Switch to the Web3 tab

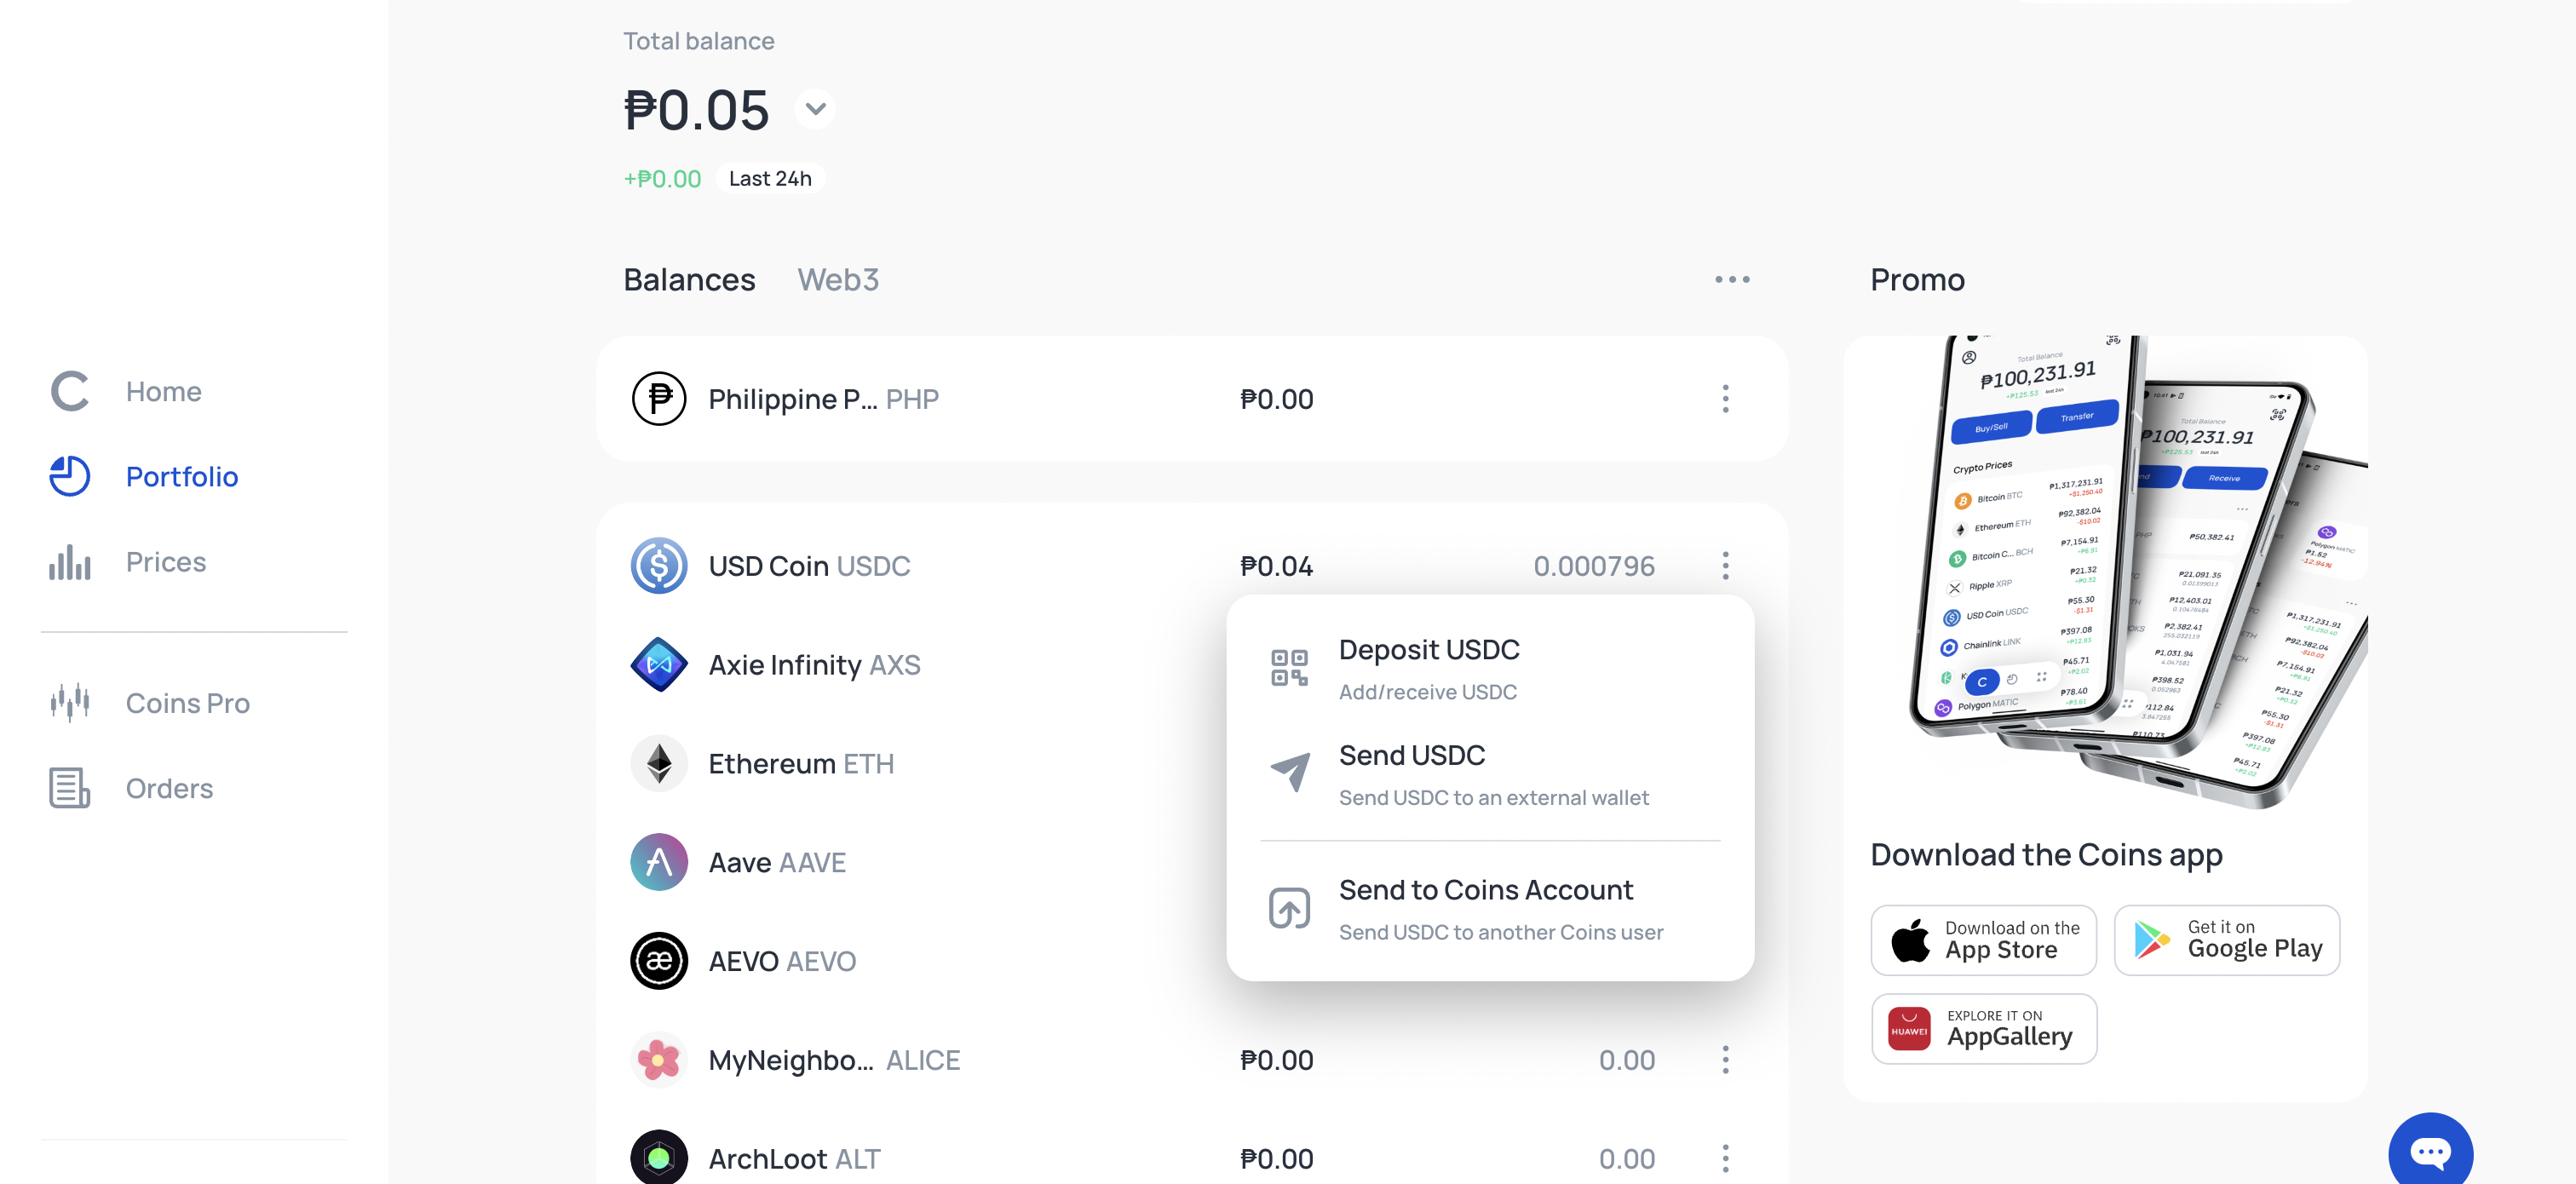click(838, 280)
